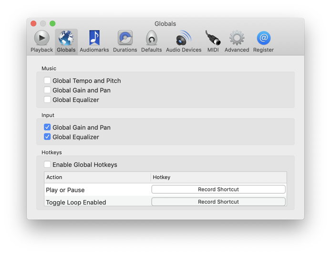Viewport: 331px width, 255px height.
Task: Uncheck Input Global Gain and Pan
Action: [47, 127]
